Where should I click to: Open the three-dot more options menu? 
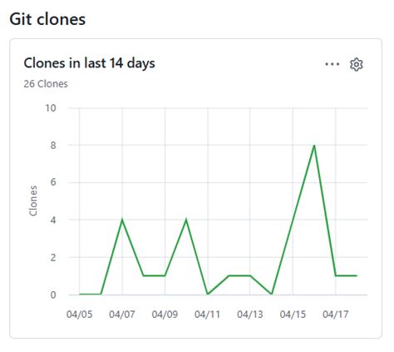[332, 64]
